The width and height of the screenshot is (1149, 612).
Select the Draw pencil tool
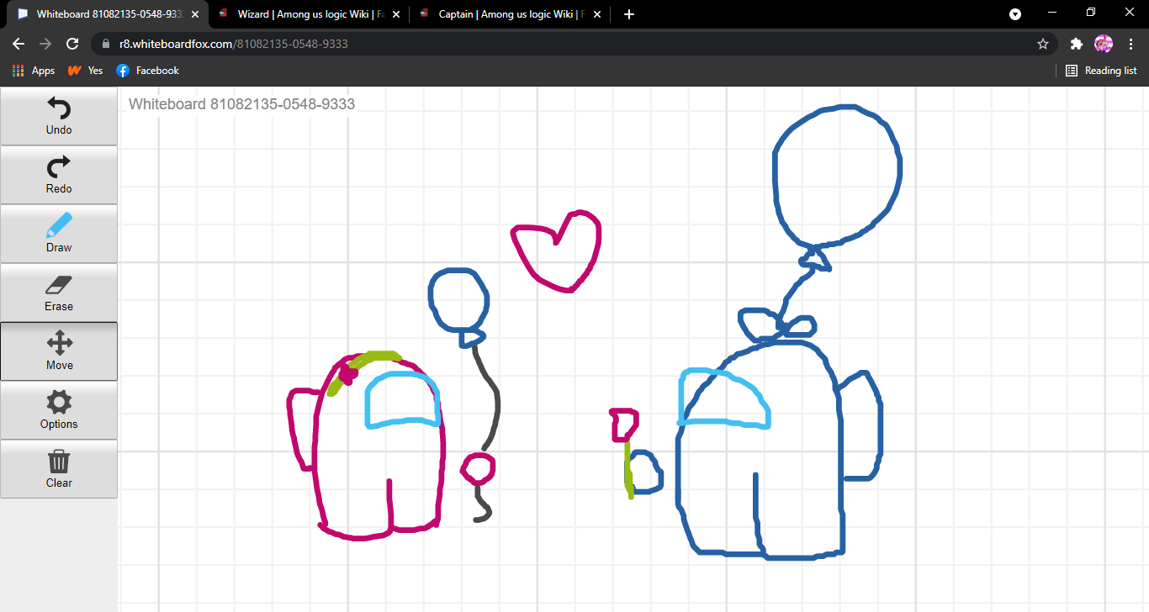(59, 234)
